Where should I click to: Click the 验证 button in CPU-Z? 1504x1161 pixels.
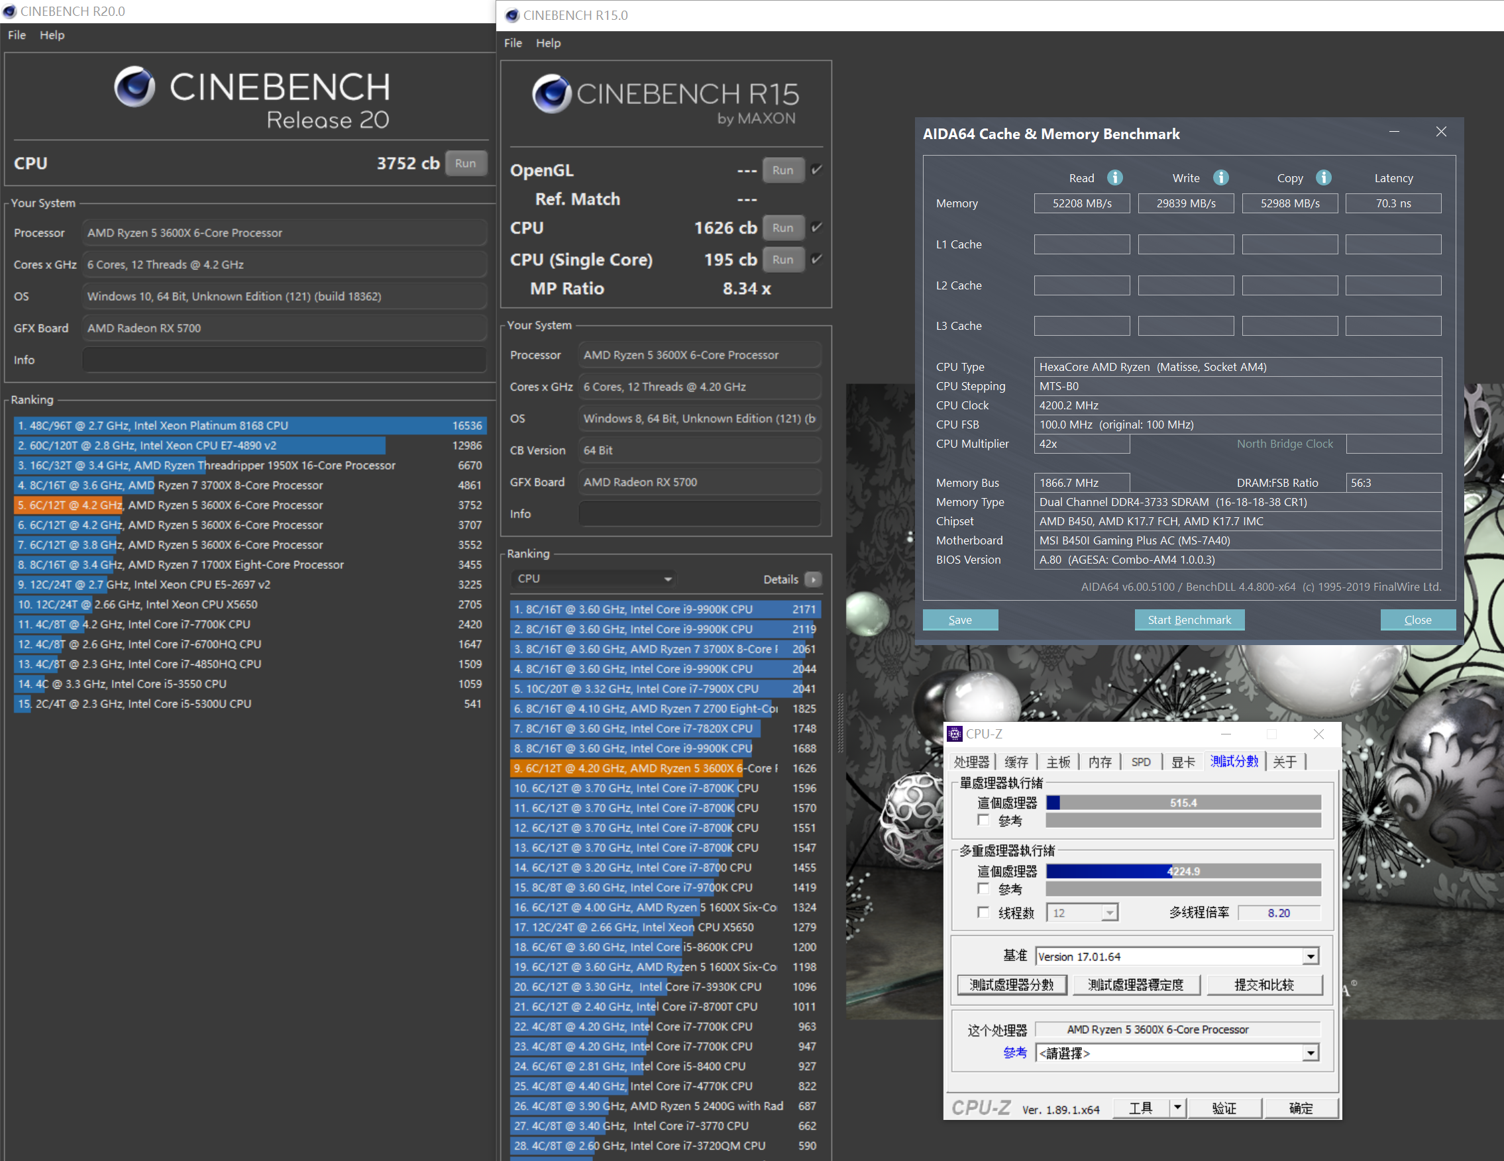pos(1224,1108)
